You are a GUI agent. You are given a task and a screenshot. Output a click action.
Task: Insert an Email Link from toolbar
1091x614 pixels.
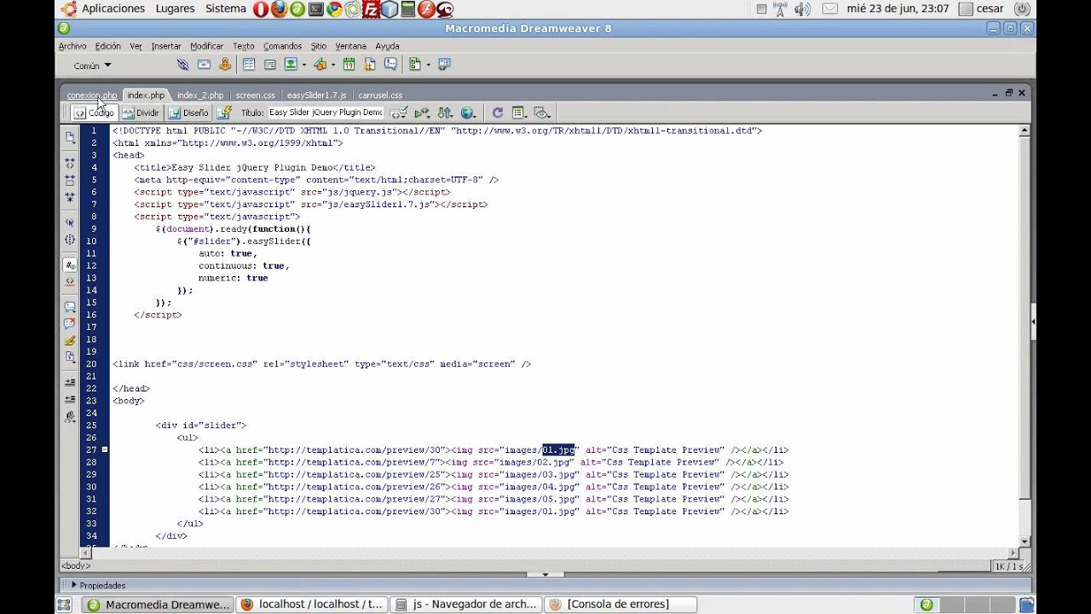204,65
